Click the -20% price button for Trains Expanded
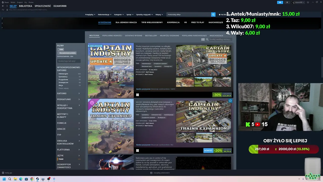This screenshot has width=323, height=182. coord(222,150)
